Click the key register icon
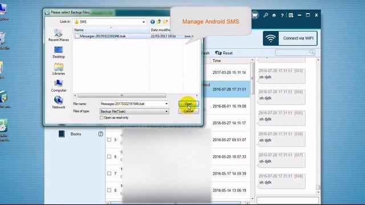 (266, 15)
